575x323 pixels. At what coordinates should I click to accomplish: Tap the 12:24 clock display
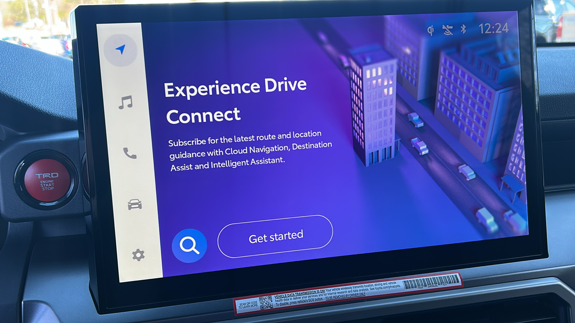(x=493, y=28)
